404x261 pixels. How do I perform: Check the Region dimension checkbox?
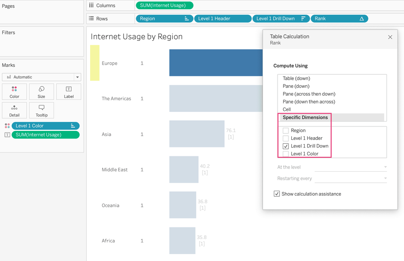[x=285, y=130]
